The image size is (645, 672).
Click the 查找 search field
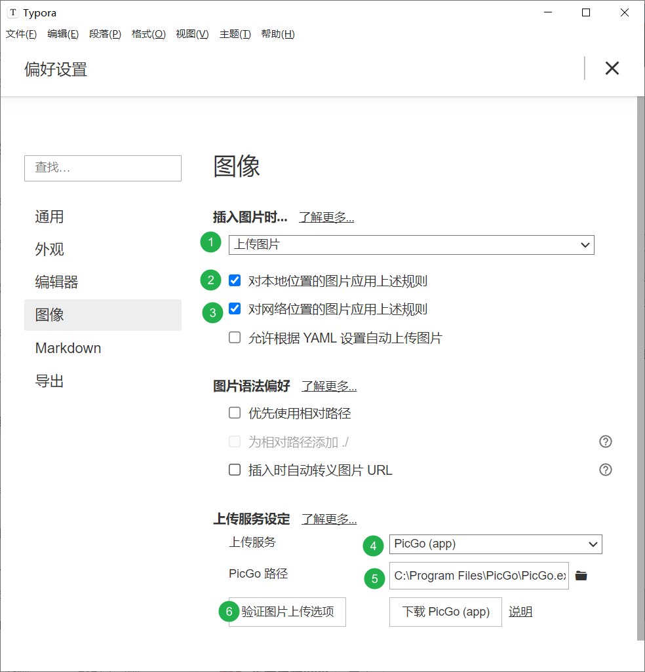102,168
